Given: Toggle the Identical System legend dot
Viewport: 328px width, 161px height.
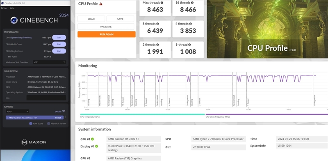Looking at the screenshot, I should point(48,123).
